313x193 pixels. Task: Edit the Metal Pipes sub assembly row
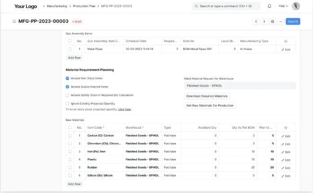coord(286,50)
